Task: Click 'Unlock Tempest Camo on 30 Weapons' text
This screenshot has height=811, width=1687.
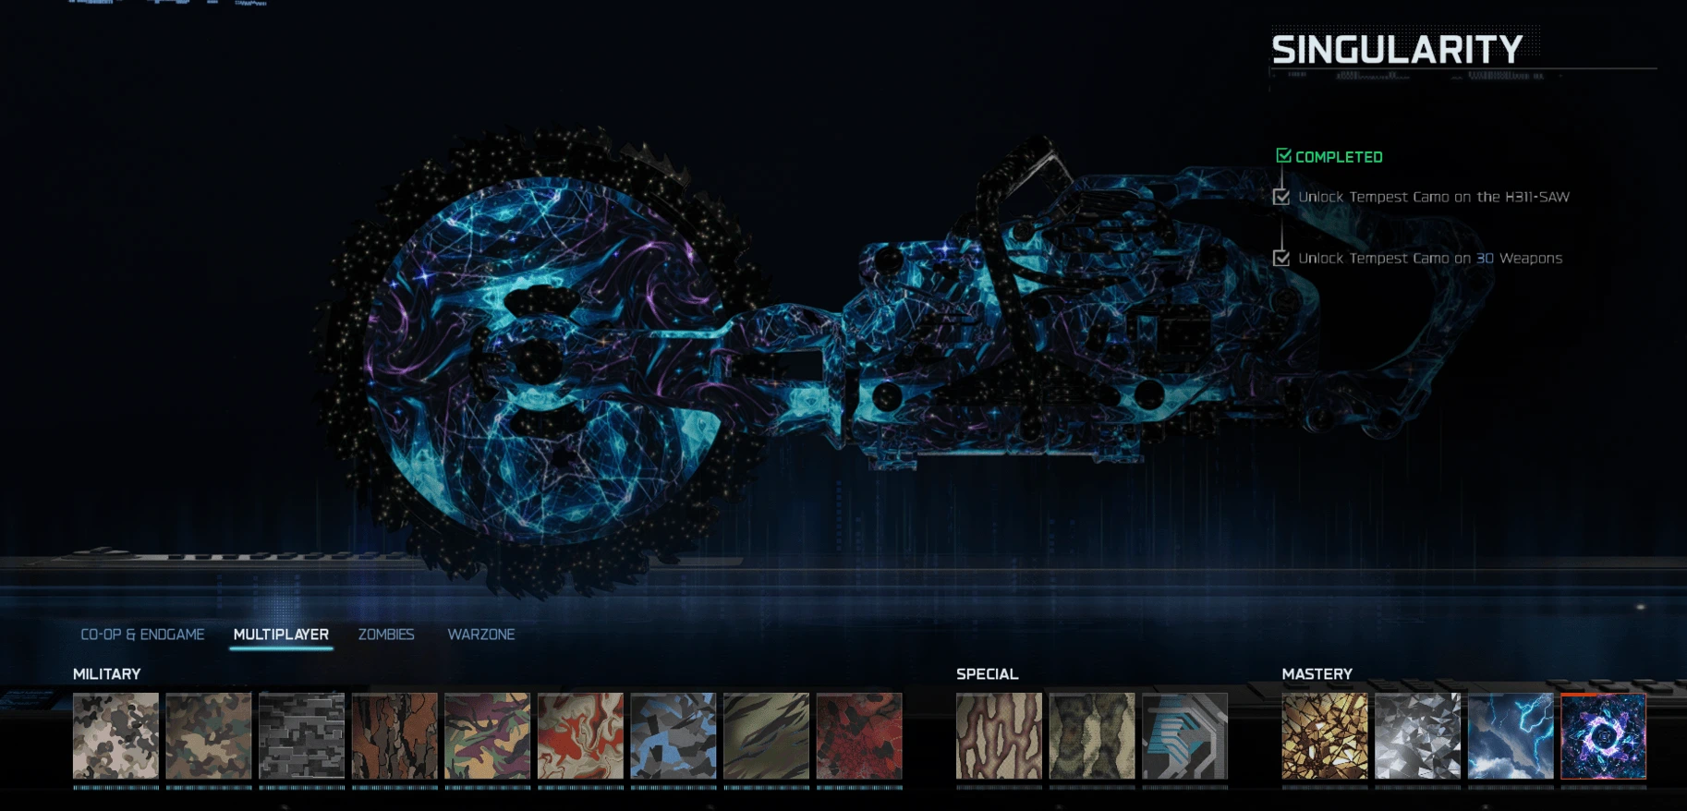Action: point(1430,259)
